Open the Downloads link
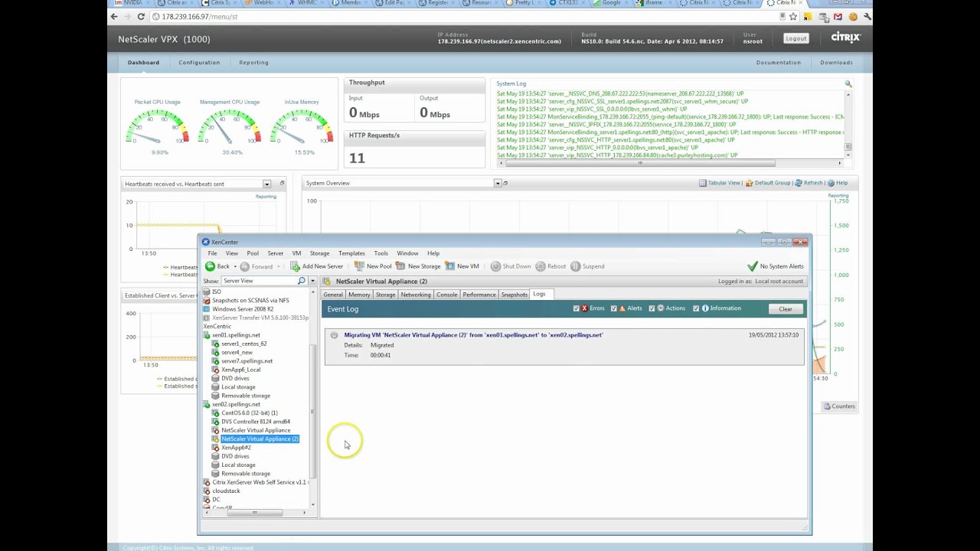The image size is (980, 551). [x=837, y=63]
